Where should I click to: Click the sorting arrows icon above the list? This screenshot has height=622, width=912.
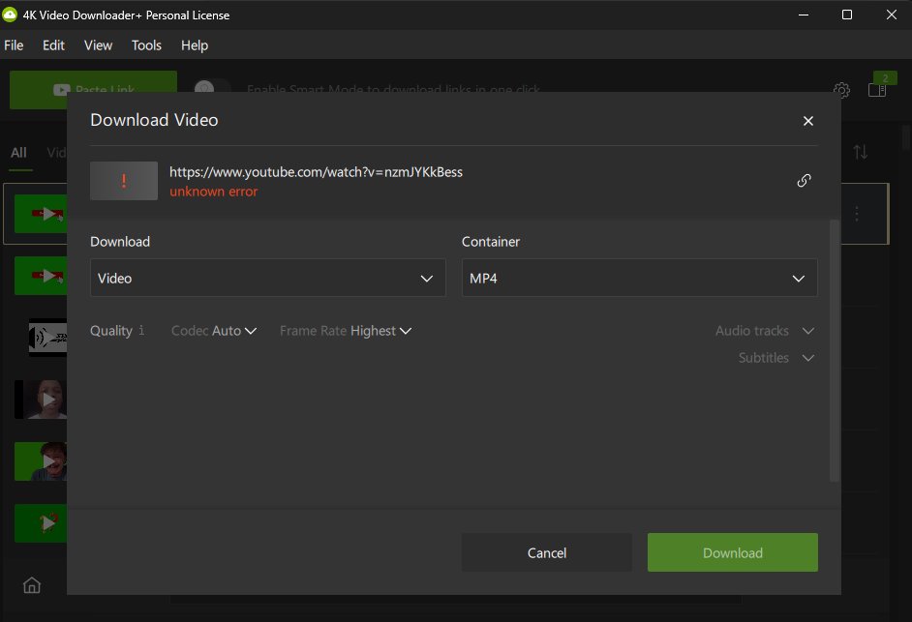859,152
